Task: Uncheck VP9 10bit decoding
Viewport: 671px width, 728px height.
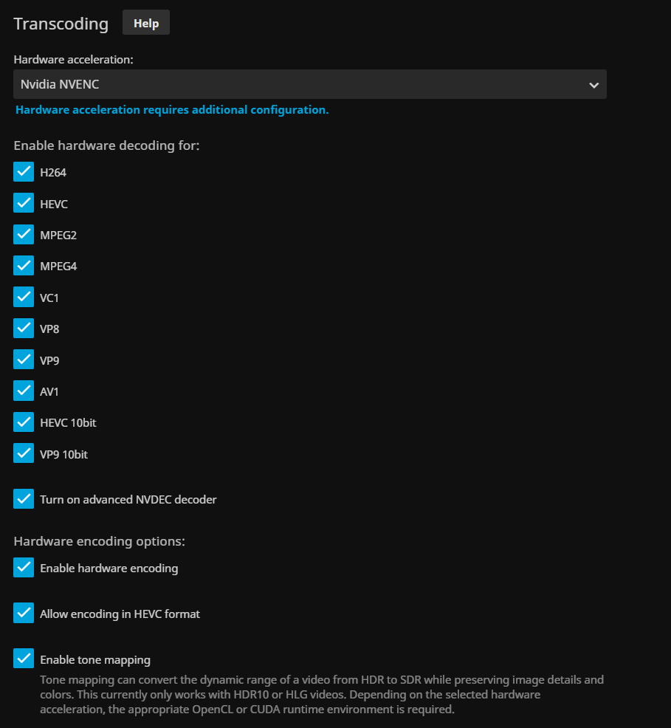Action: pos(24,453)
